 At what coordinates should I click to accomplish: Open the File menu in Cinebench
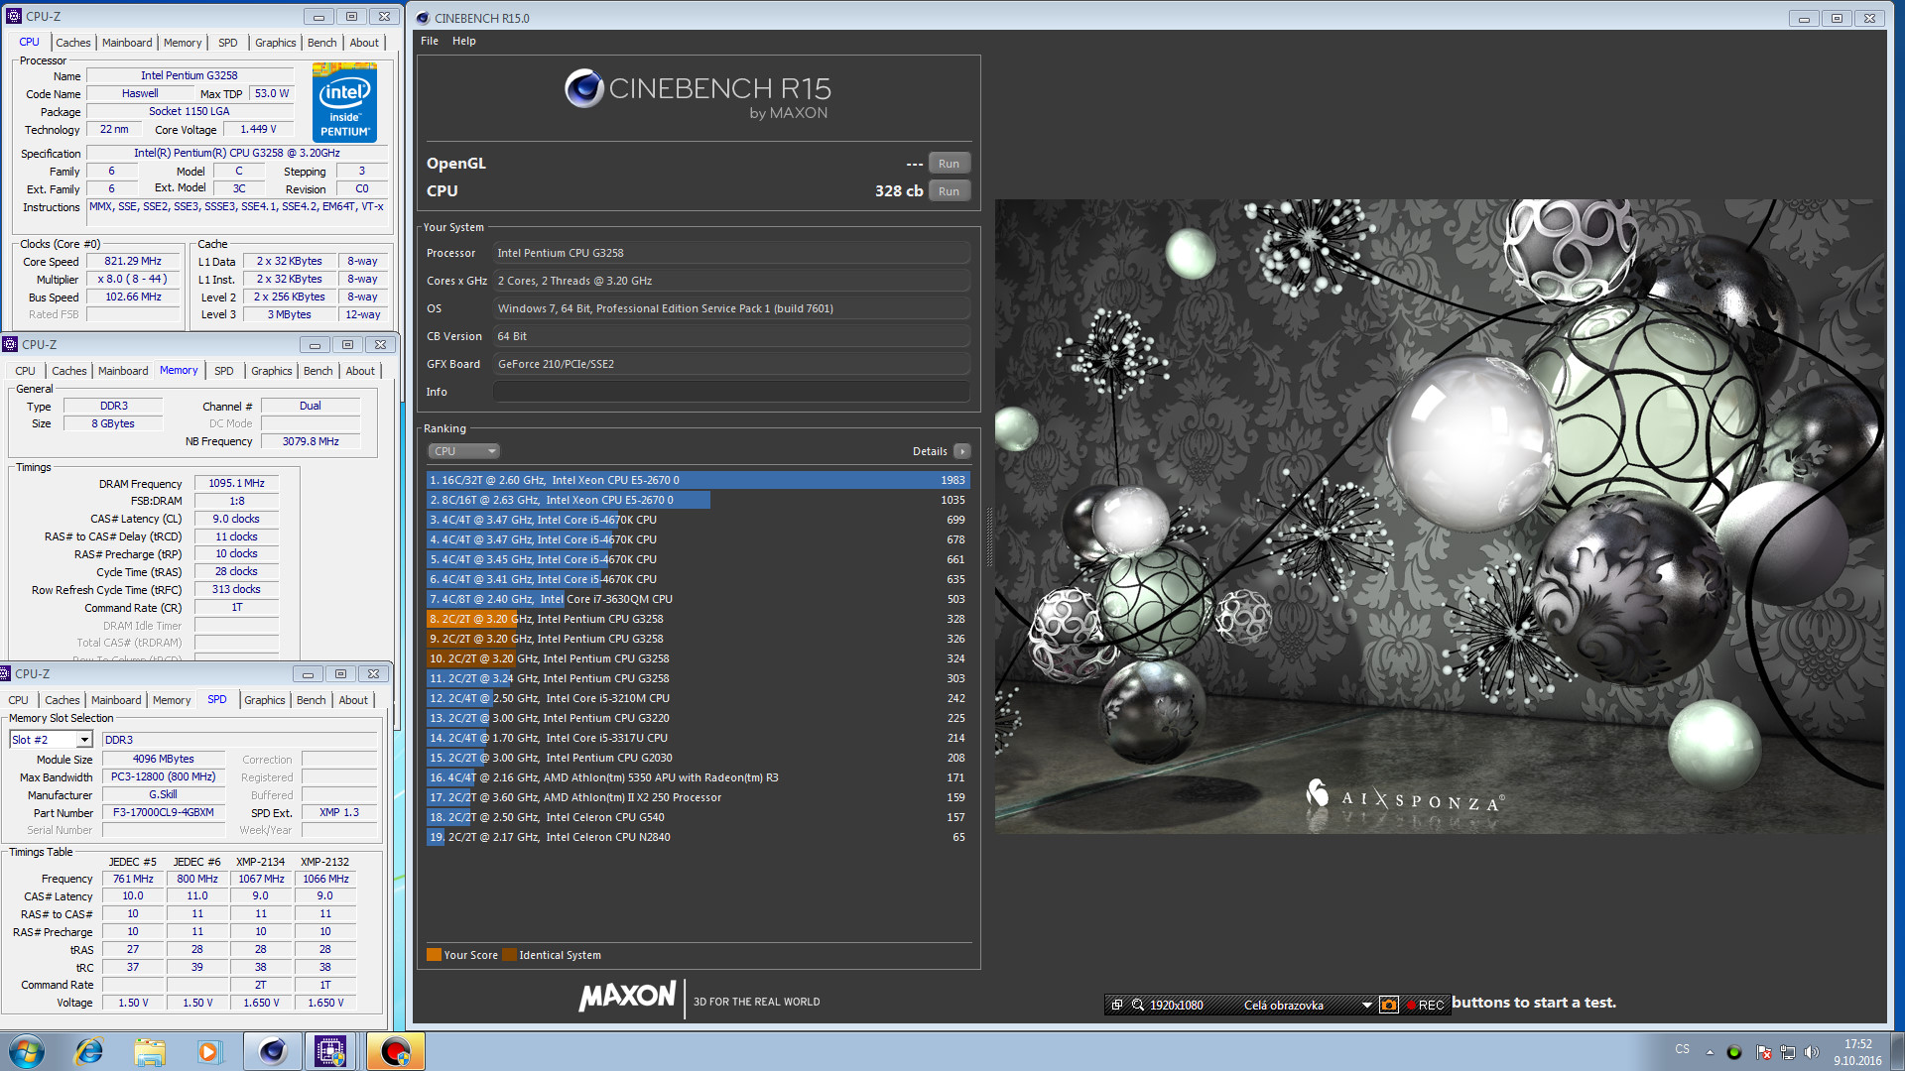[x=430, y=41]
